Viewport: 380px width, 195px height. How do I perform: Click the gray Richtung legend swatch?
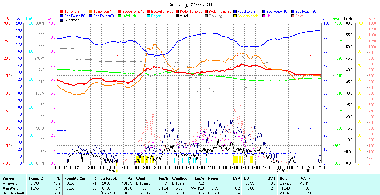pos(206,16)
